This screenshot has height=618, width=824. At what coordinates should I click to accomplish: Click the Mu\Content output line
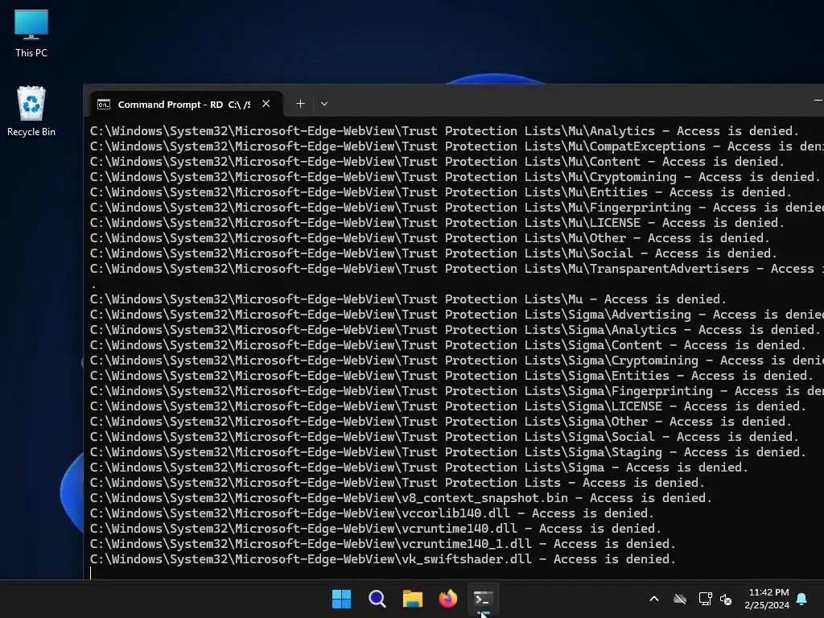(x=437, y=162)
